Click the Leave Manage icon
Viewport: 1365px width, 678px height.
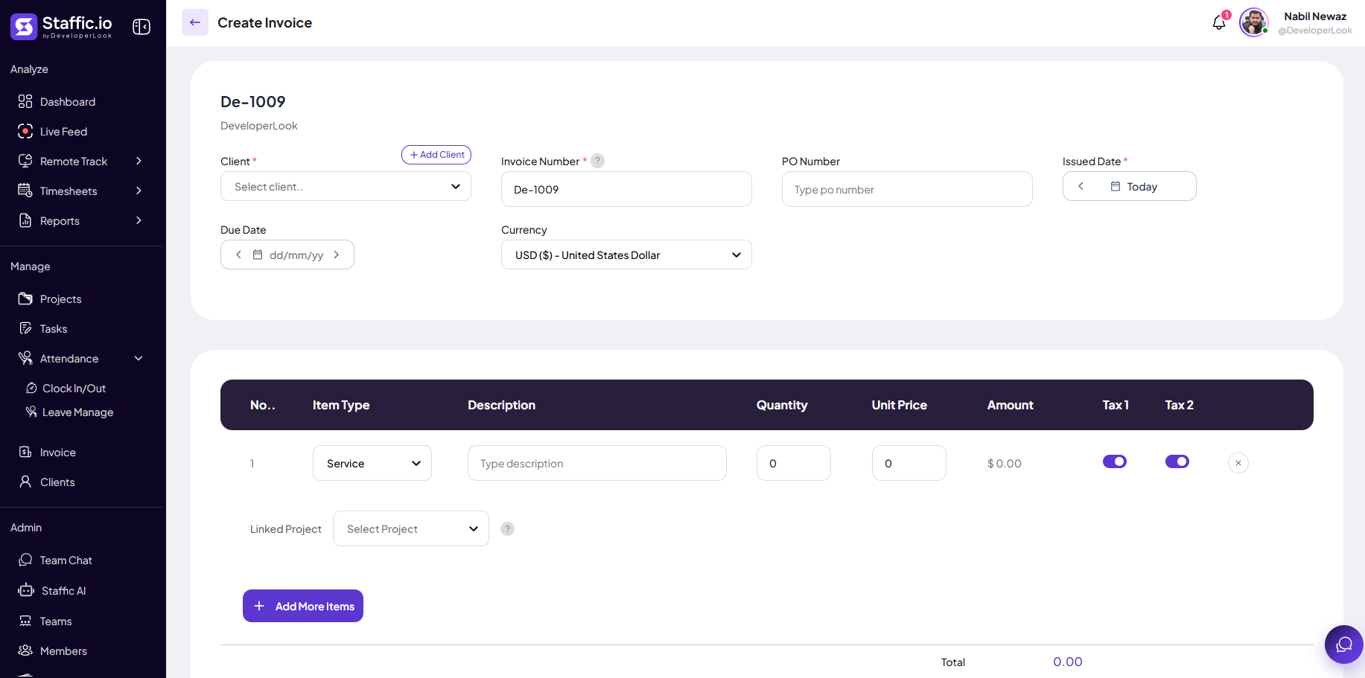point(31,412)
